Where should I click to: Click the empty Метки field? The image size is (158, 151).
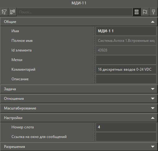126,60
